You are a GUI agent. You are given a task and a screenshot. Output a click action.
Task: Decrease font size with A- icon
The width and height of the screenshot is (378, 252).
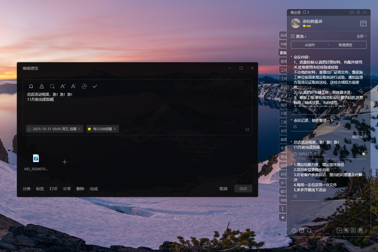73,86
